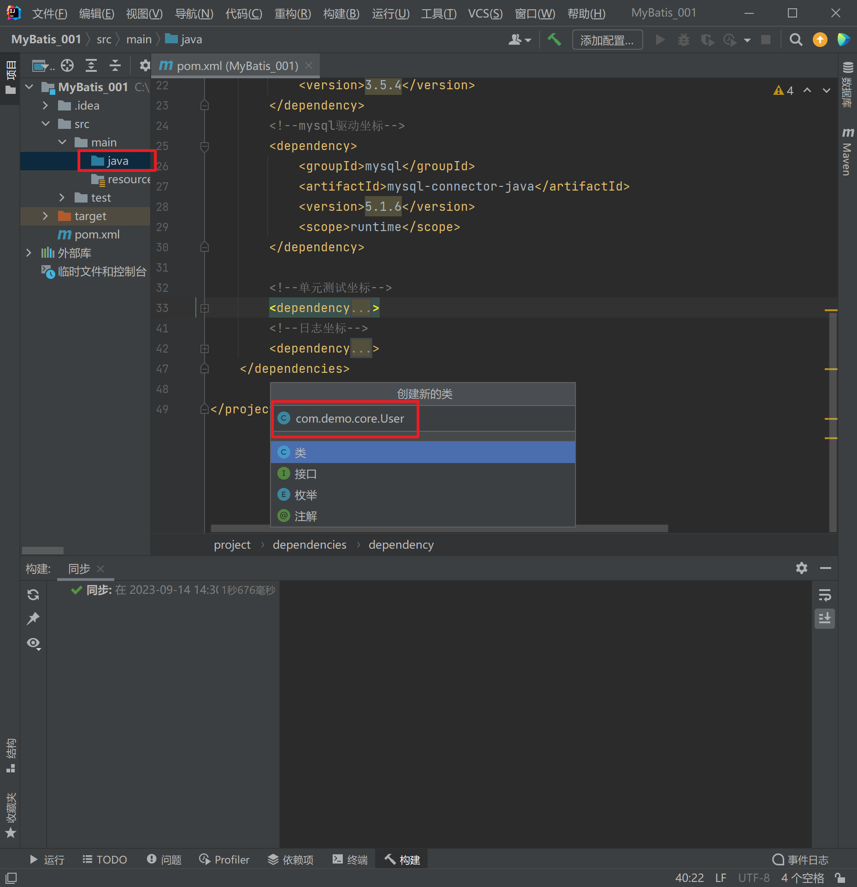
Task: Toggle scroll to end in build output
Action: tap(824, 619)
